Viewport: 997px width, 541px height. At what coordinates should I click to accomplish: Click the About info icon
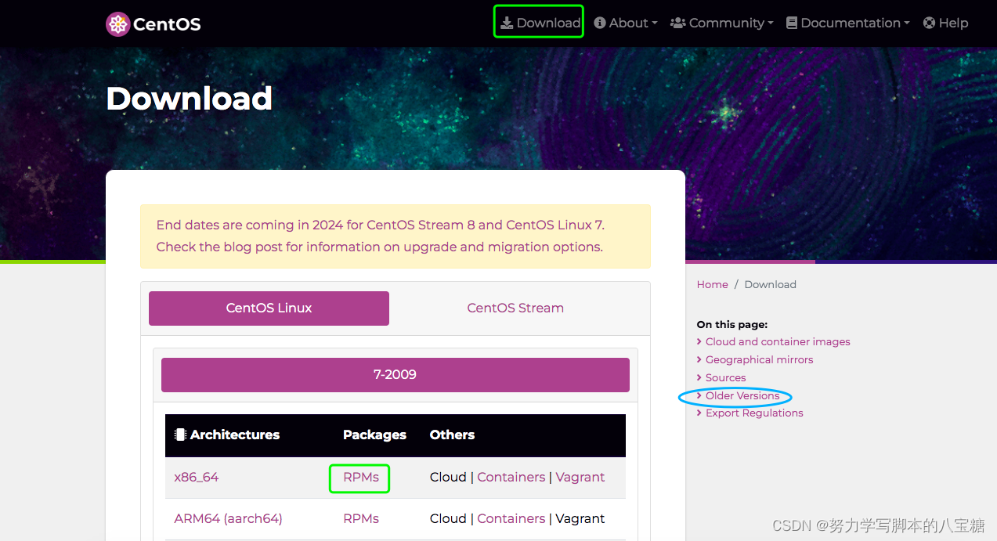coord(600,23)
